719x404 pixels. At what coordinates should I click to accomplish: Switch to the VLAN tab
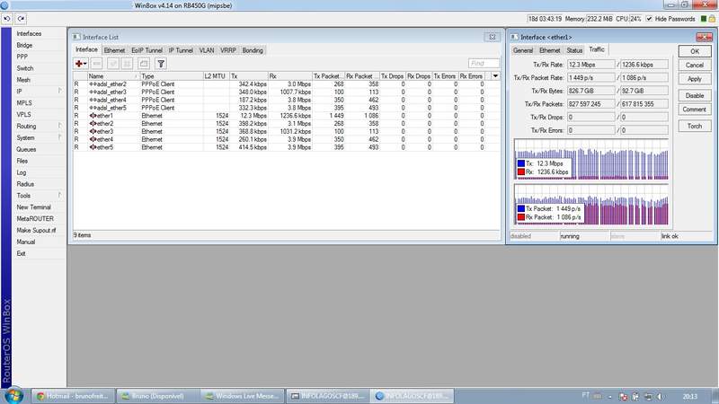pos(207,50)
